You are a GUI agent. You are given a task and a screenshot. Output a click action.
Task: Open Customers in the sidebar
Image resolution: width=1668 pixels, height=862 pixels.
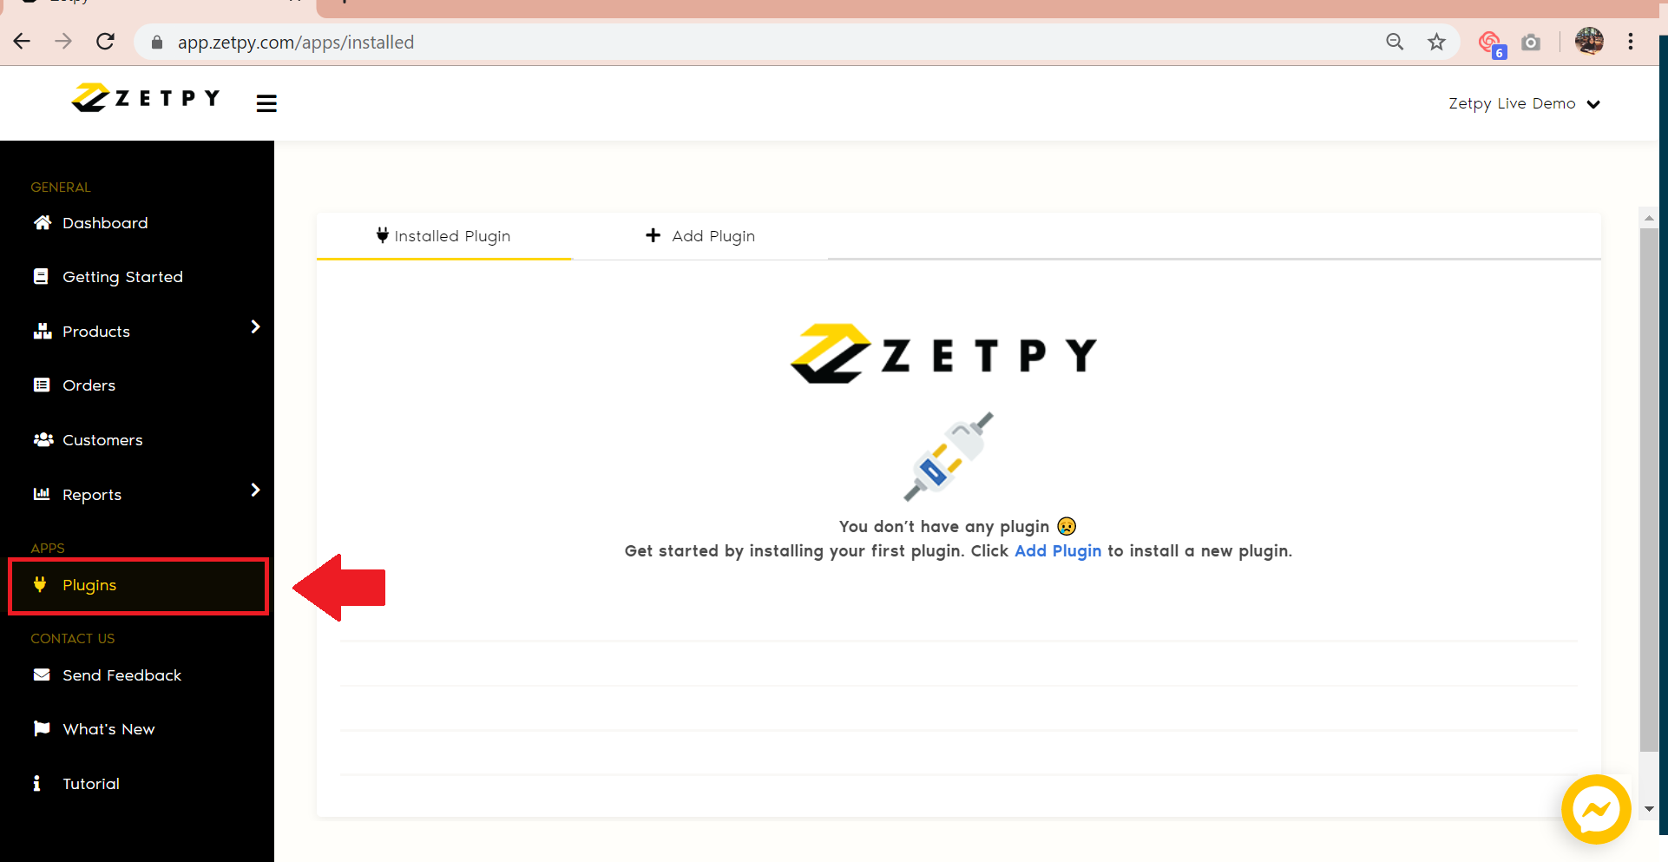click(x=102, y=440)
